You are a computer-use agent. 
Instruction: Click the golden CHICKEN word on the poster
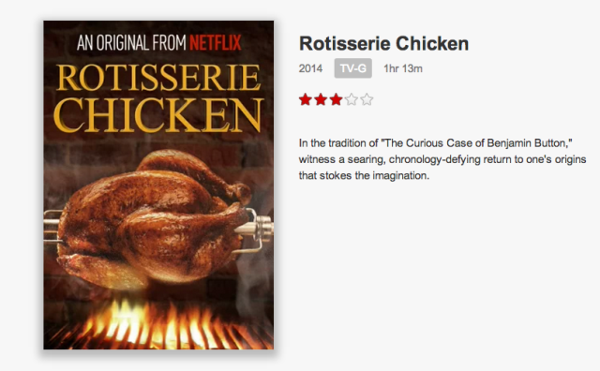click(158, 114)
